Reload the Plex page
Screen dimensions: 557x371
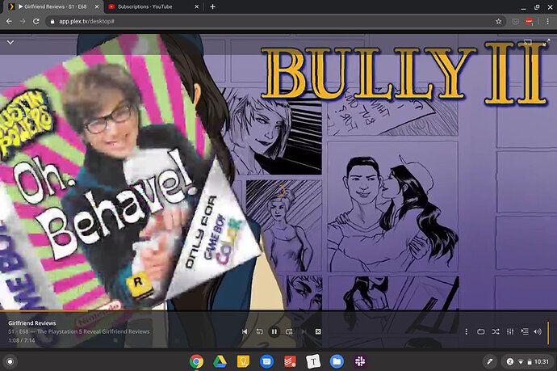point(36,21)
